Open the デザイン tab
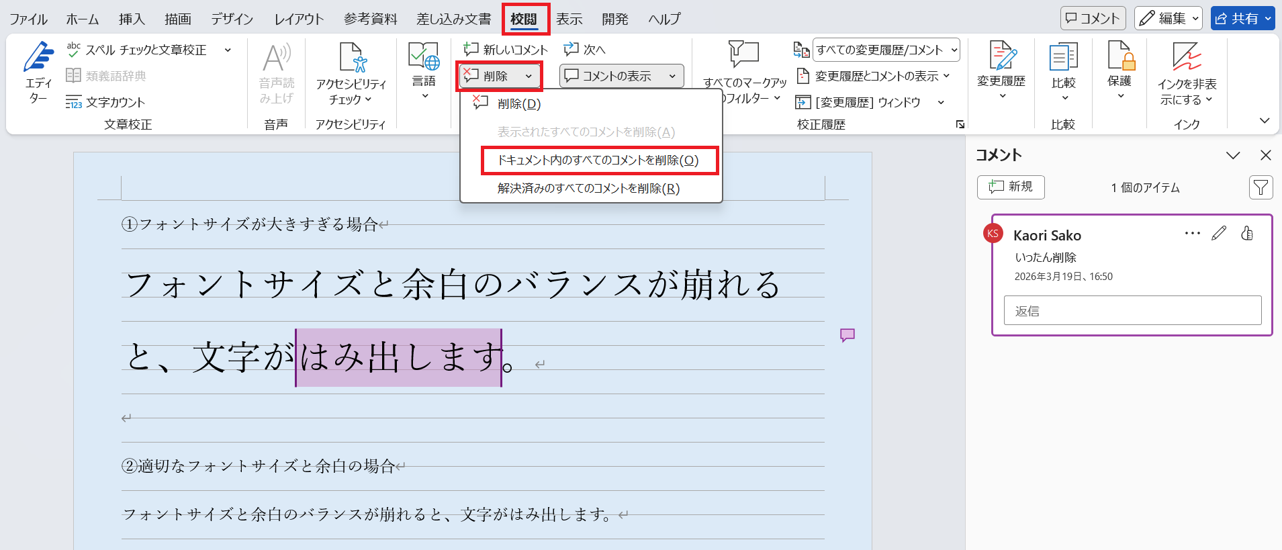Image resolution: width=1282 pixels, height=550 pixels. click(x=232, y=19)
